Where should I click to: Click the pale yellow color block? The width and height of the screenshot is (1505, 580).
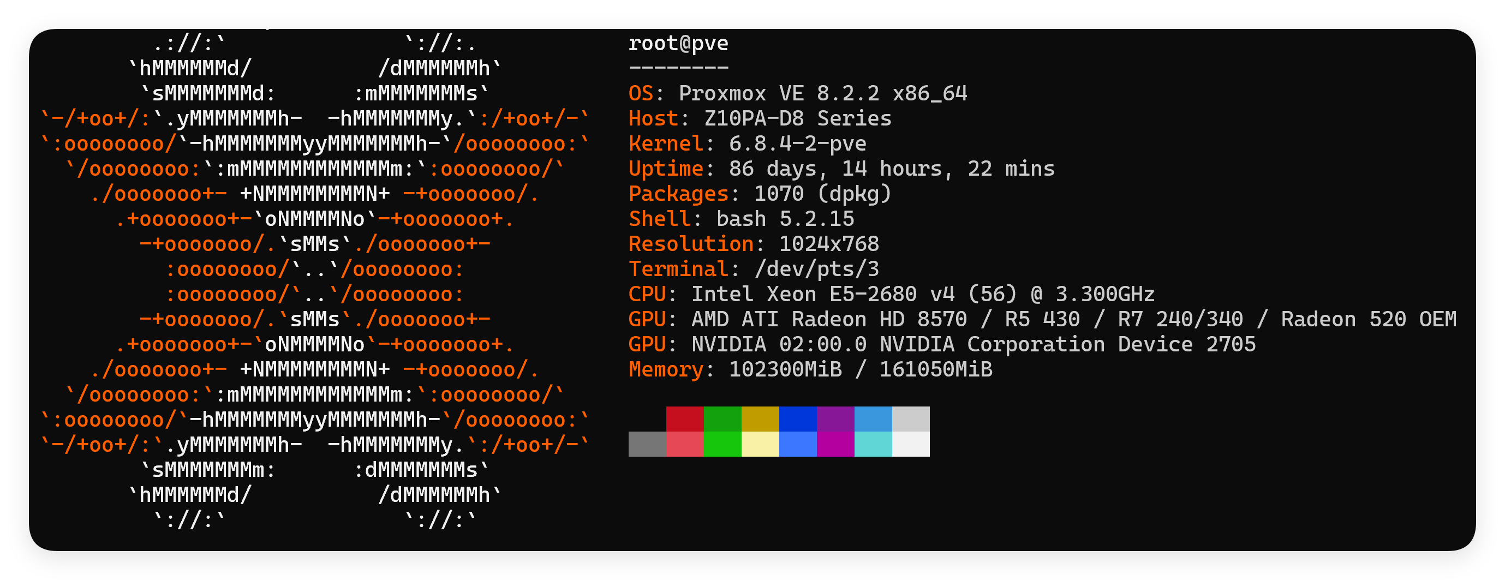(x=760, y=444)
